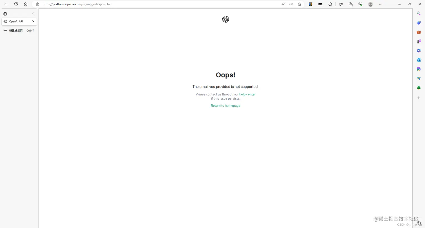Viewport: 425px width, 228px height.
Task: Open Collections panel
Action: (351, 4)
